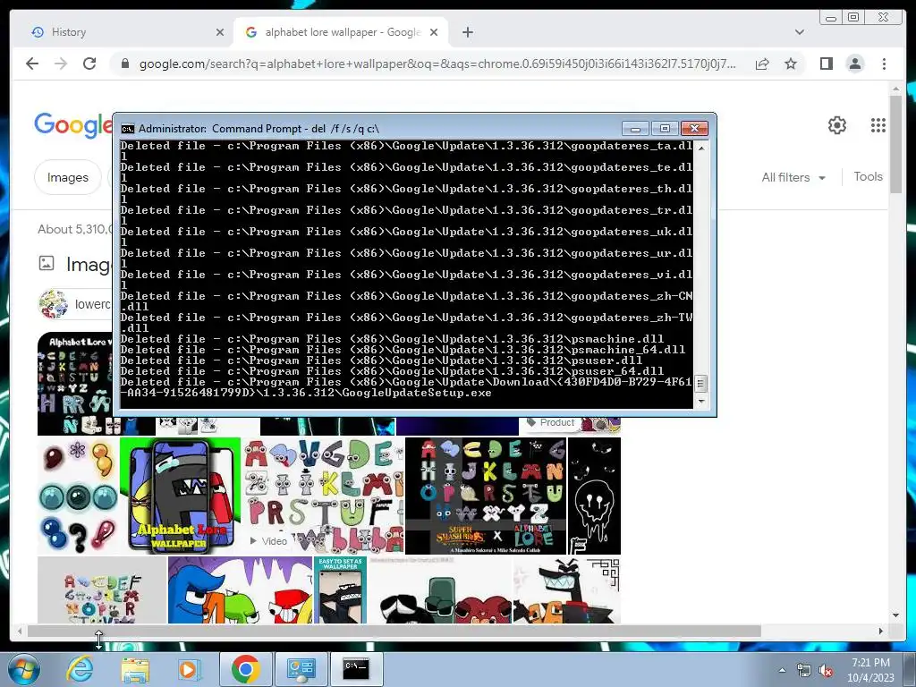This screenshot has height=687, width=916.
Task: Open the Google apps grid
Action: [878, 125]
